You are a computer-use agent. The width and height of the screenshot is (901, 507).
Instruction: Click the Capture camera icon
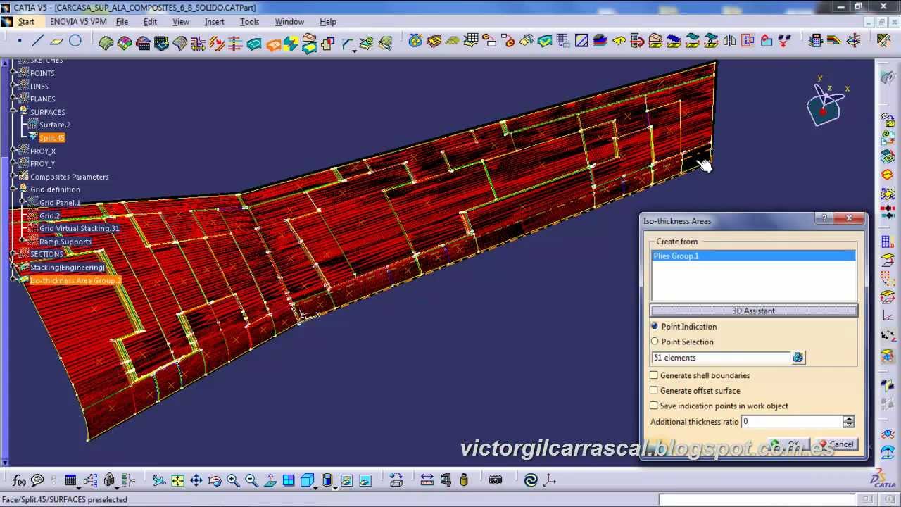496,480
